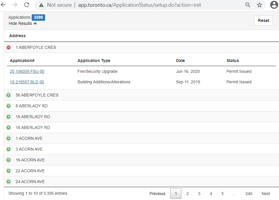Expand the 8 ABERLADY RD row

coord(8,106)
